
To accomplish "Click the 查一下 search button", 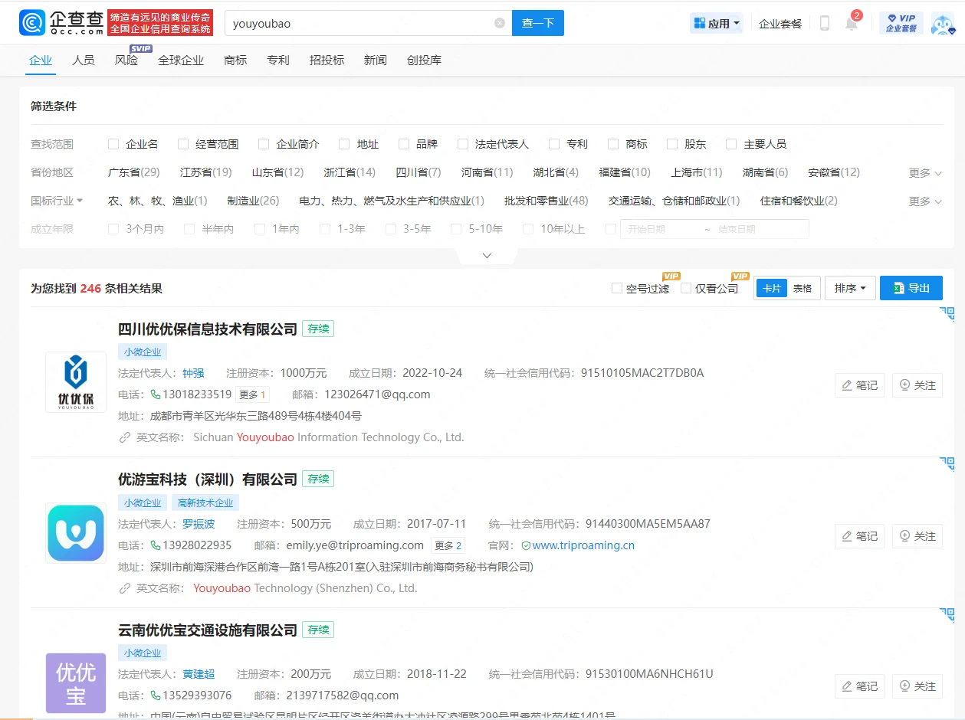I will tap(537, 23).
